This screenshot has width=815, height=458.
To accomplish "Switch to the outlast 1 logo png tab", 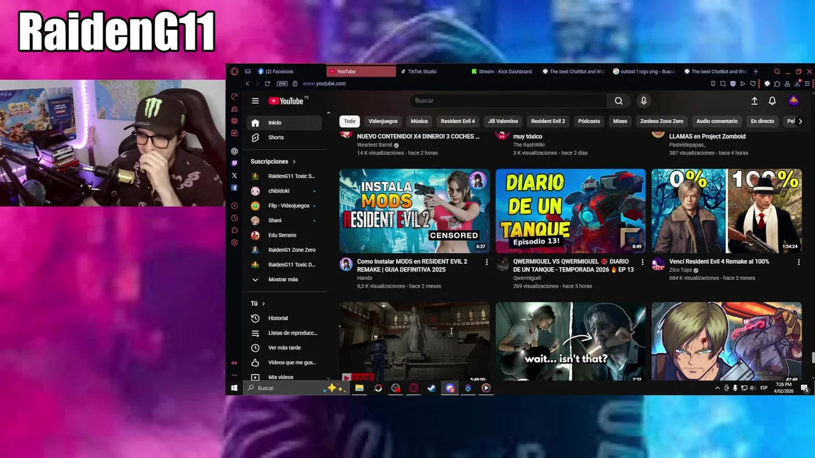I will coord(644,71).
